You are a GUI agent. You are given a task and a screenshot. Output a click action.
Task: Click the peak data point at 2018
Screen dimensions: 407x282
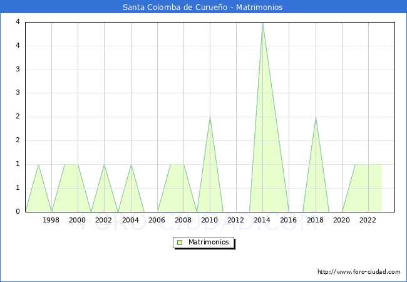click(316, 117)
